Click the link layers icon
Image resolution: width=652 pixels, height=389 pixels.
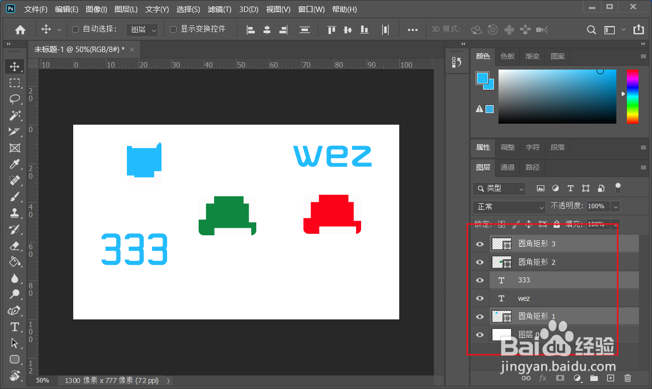(x=526, y=378)
